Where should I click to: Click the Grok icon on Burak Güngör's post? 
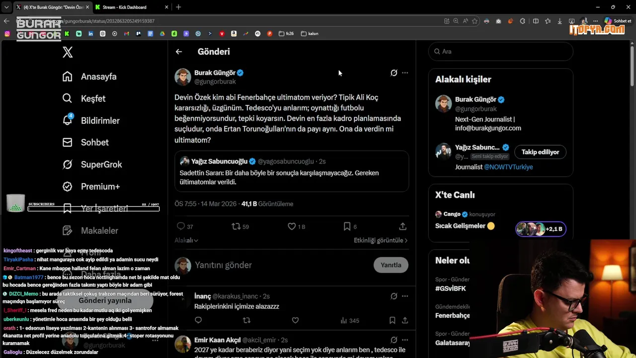click(394, 73)
